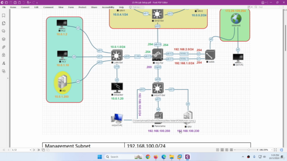Open the Windows Start menu
Image resolution: width=287 pixels, height=161 pixels.
pyautogui.click(x=100, y=157)
